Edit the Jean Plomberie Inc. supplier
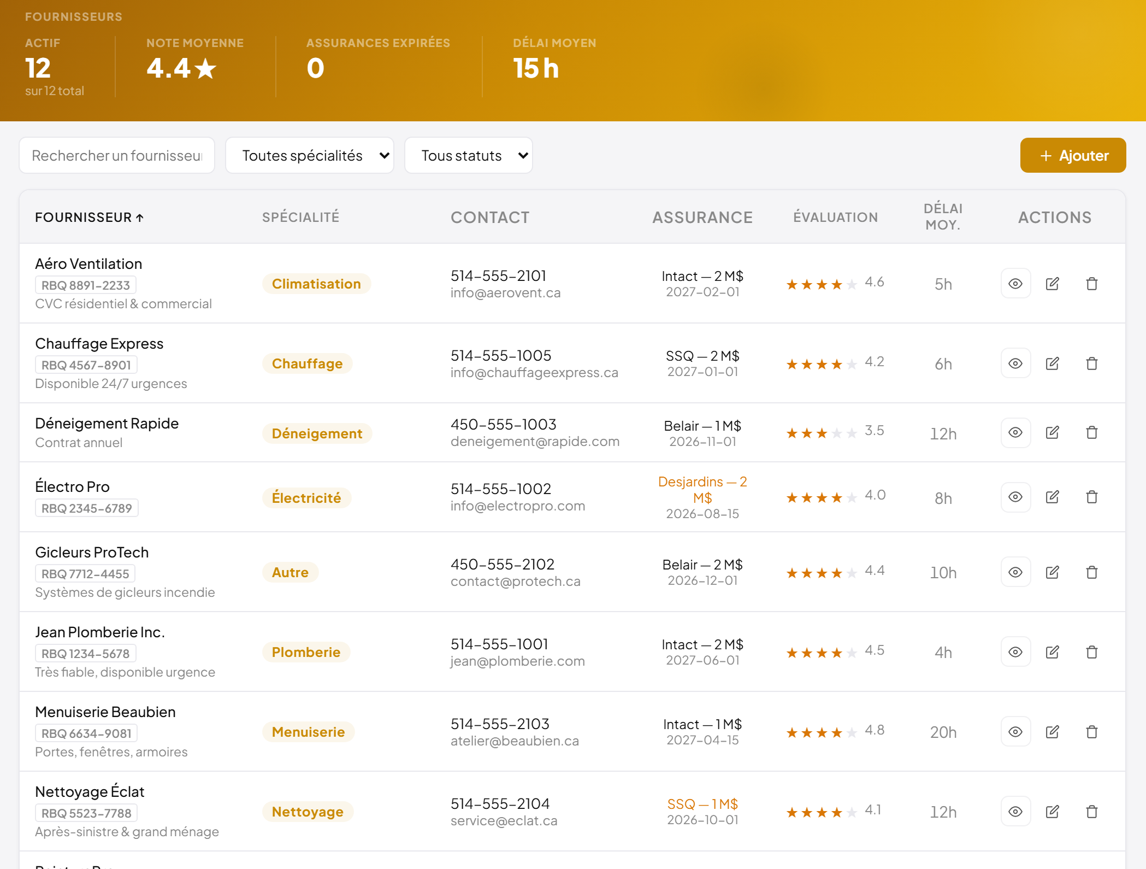 point(1053,652)
